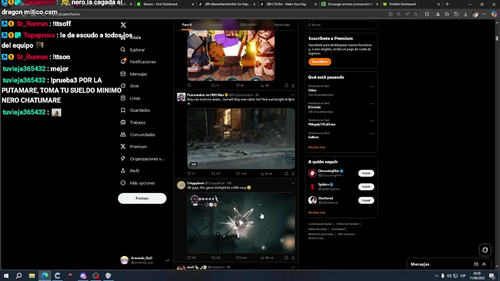Screen dimensions: 500x281
Task: Click the floating Grok button at bottom right
Action: [x=485, y=250]
